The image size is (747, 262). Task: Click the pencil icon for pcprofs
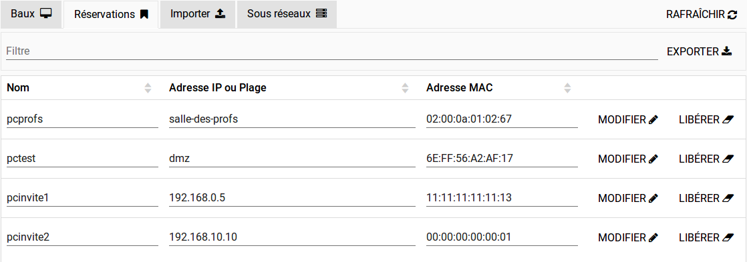[x=653, y=120]
